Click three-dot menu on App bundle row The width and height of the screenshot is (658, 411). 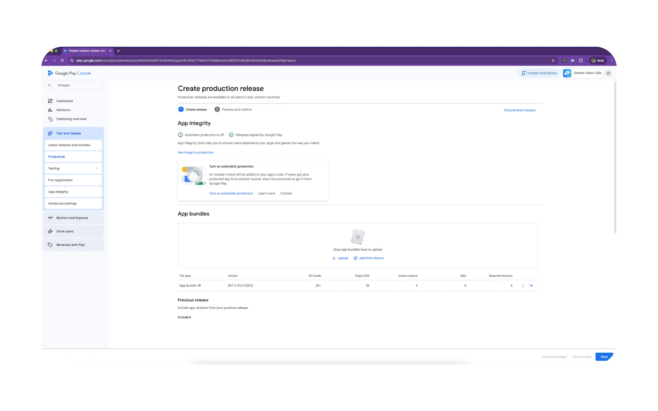click(523, 286)
